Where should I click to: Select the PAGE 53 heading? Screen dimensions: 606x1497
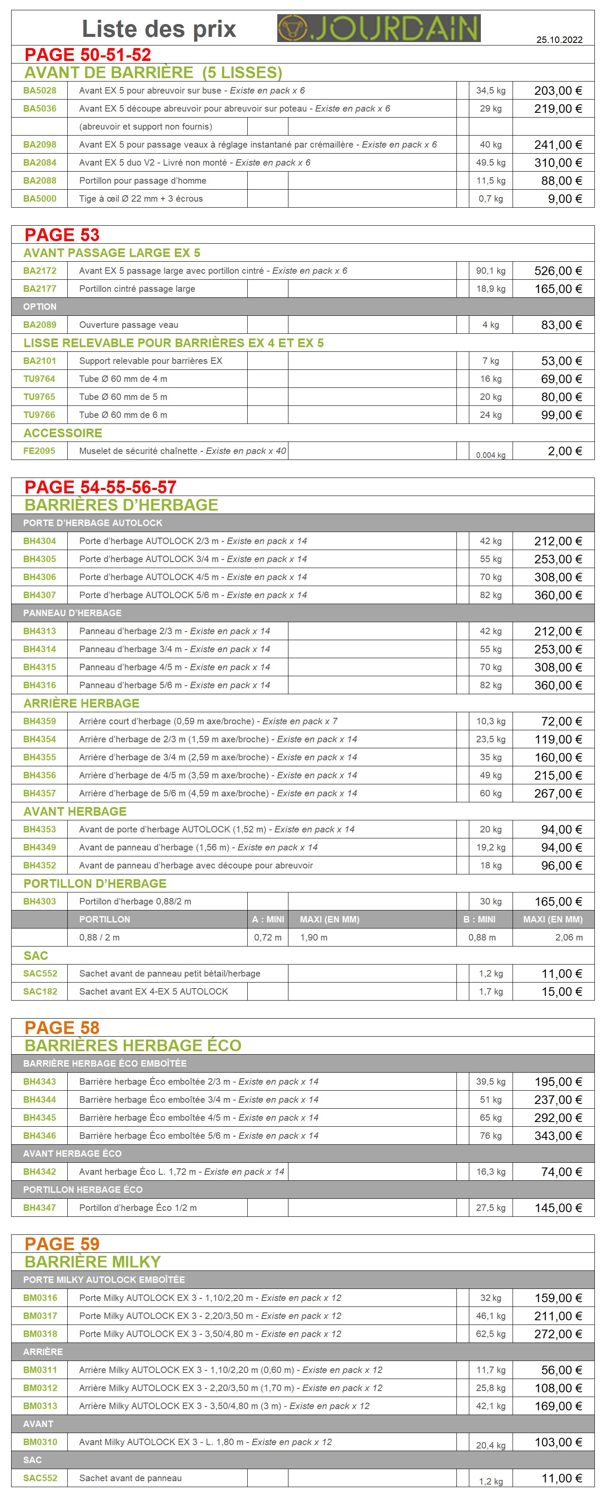[62, 235]
